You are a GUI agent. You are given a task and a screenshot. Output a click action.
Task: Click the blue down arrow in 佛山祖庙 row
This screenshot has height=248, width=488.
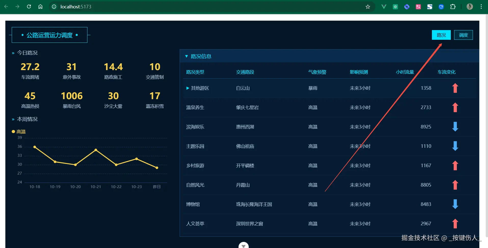455,146
